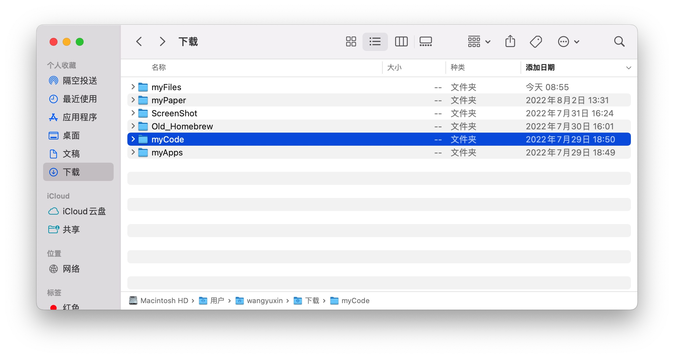Expand the myFiles folder
The width and height of the screenshot is (674, 358).
[133, 87]
